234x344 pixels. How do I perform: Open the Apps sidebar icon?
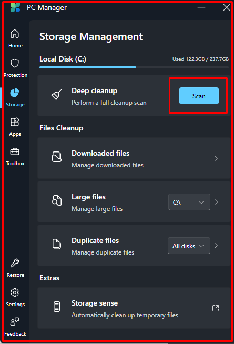15,122
